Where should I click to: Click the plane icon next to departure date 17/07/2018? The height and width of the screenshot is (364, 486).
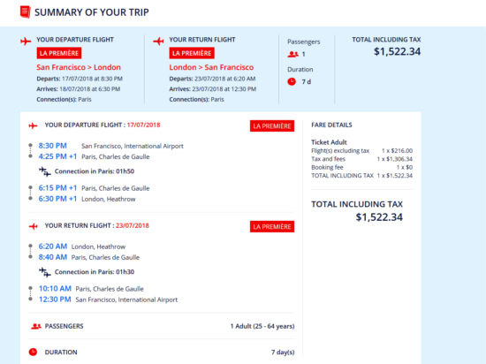[x=34, y=125]
